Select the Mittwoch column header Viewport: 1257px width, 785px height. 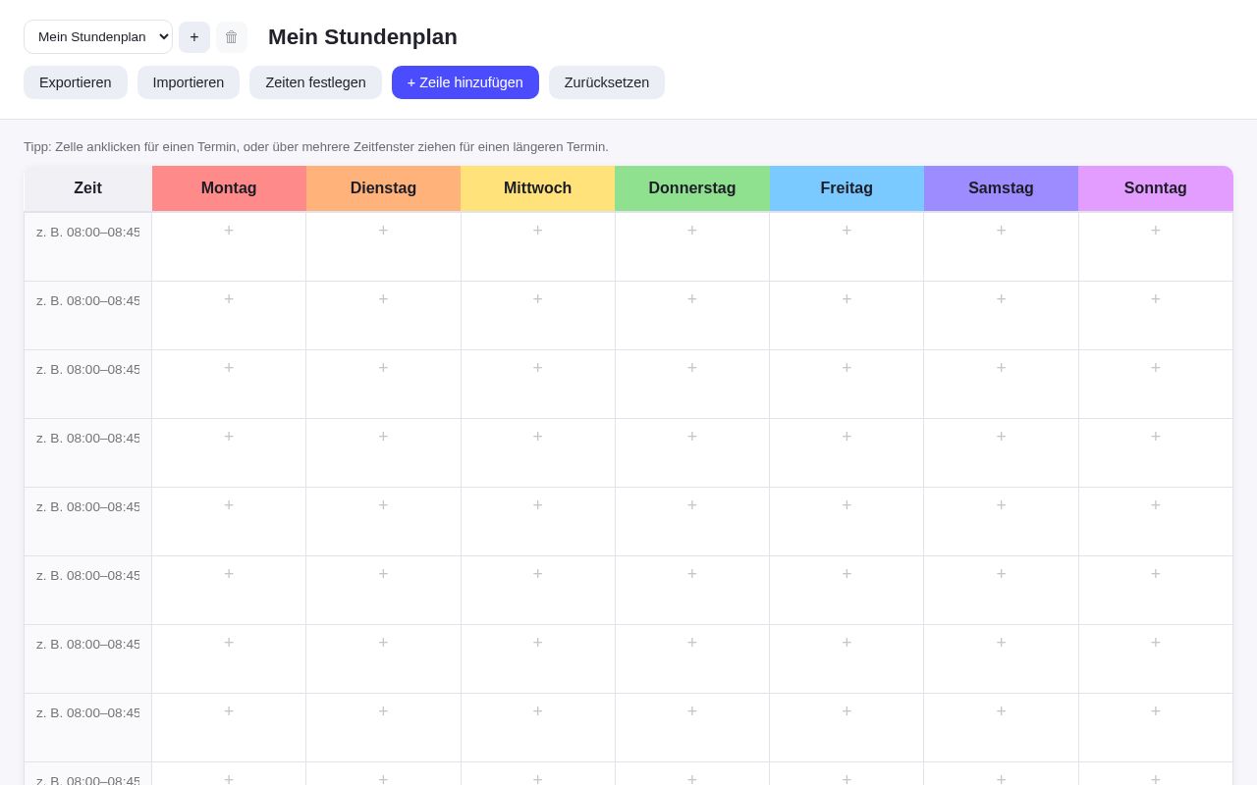(538, 188)
